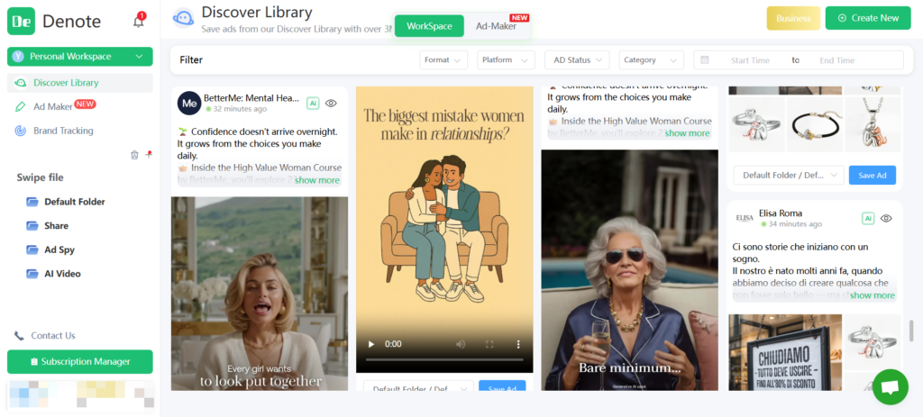
Task: Click the Contact Us phone icon
Action: tap(20, 336)
